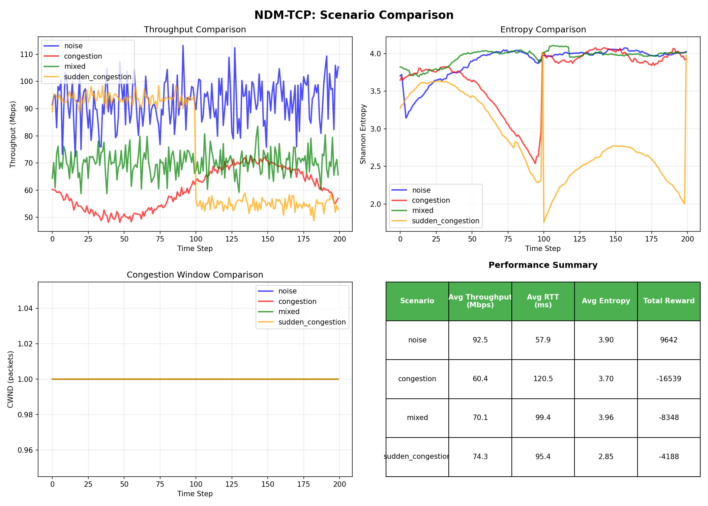Click the Total Reward header cell
The width and height of the screenshot is (708, 506).
click(x=669, y=301)
